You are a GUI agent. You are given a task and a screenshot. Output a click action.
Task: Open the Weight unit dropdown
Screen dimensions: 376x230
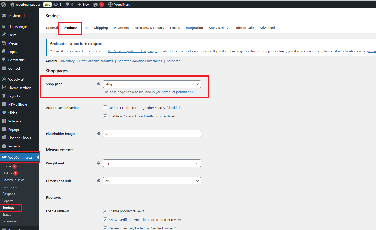pos(152,163)
